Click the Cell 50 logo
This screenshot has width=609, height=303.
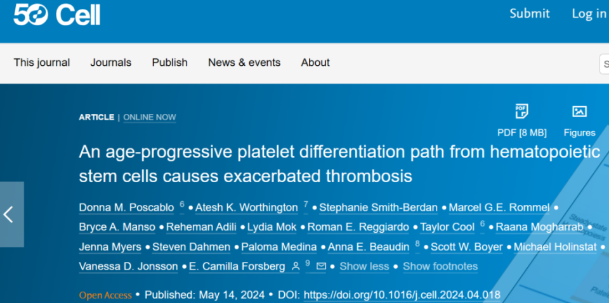pos(57,16)
